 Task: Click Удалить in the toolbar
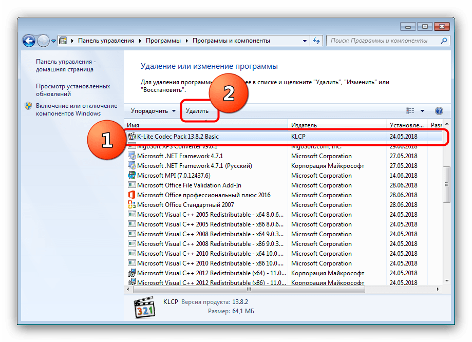pyautogui.click(x=197, y=111)
